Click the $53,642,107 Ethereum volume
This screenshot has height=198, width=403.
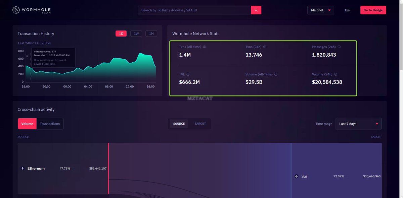click(x=98, y=169)
